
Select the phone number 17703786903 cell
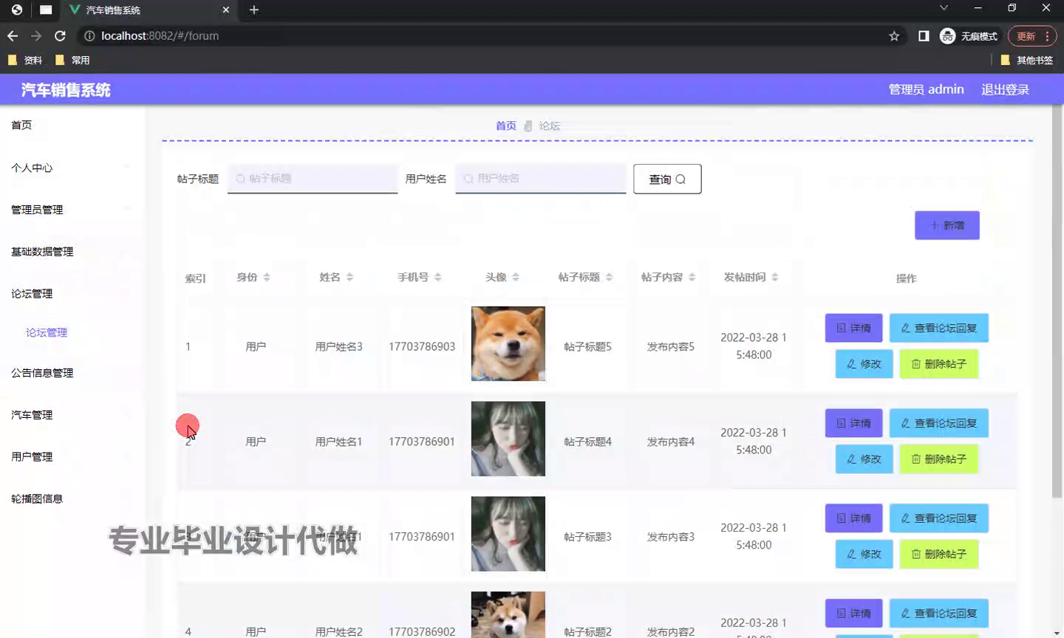(x=422, y=346)
